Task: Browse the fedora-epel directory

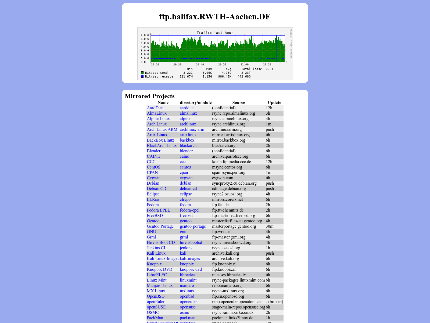Action: click(190, 210)
